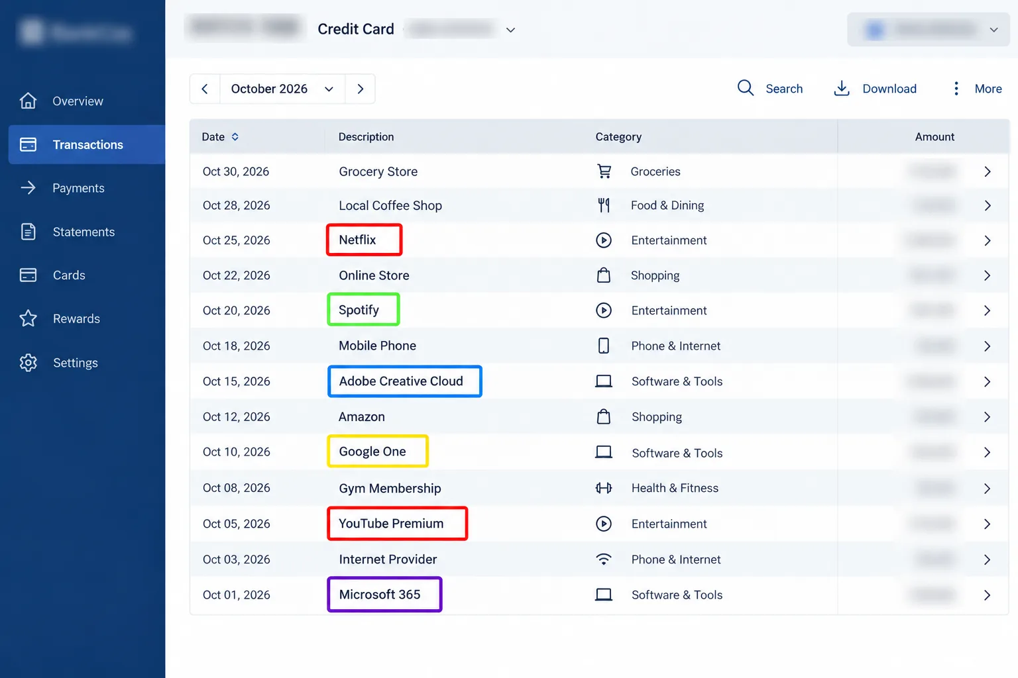Go to the next month
Screen dimensions: 1018x678
(361, 89)
